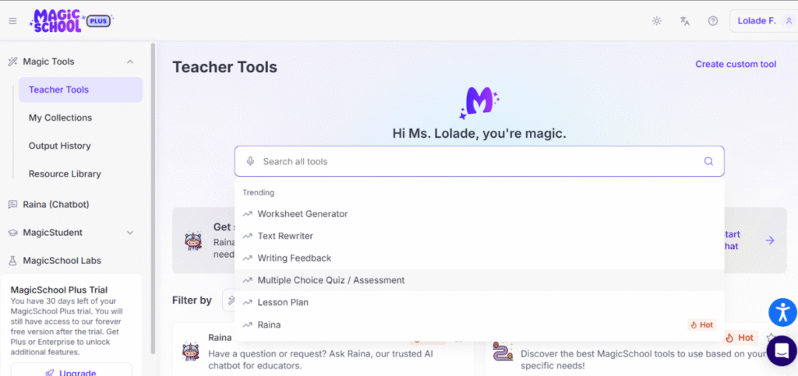Select Worksheet Generator from trending list
Screen dimensions: 798x376
tap(302, 214)
